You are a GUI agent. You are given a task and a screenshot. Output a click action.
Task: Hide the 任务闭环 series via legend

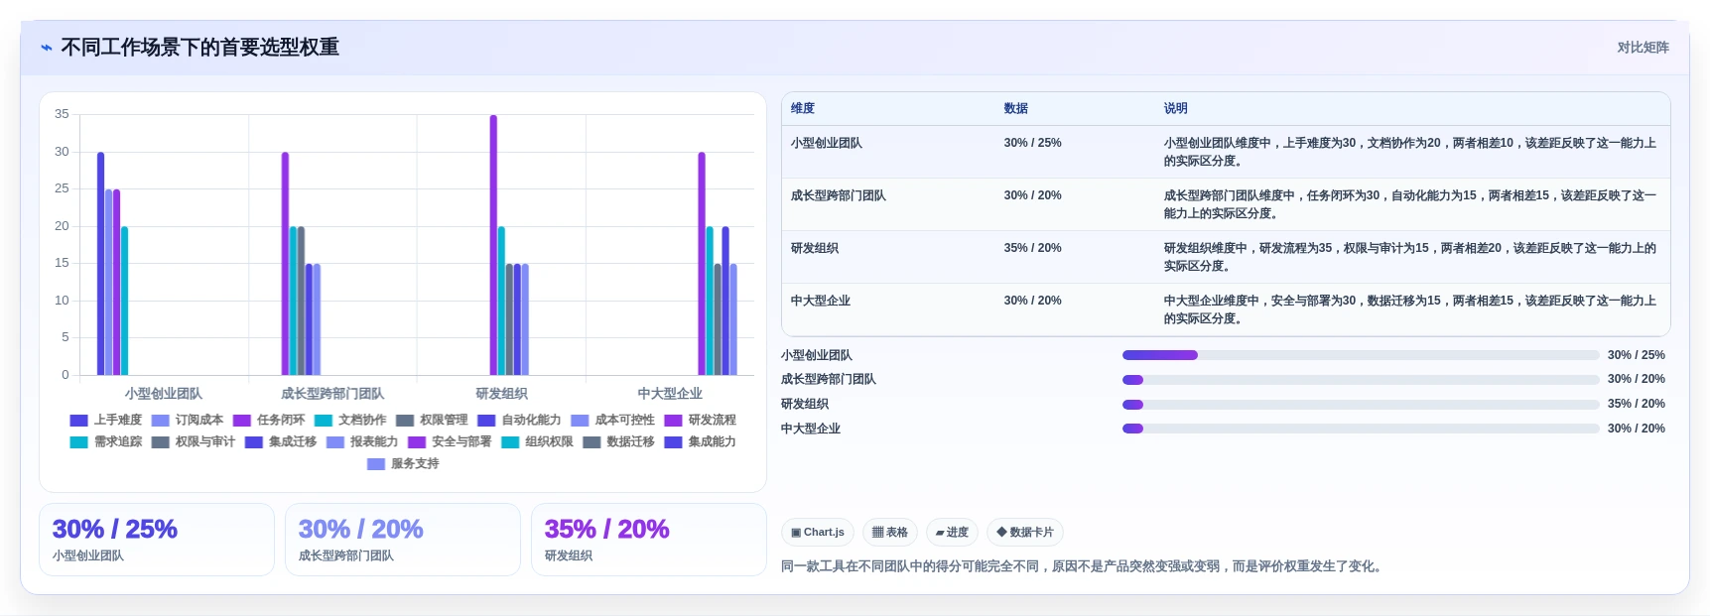[269, 421]
